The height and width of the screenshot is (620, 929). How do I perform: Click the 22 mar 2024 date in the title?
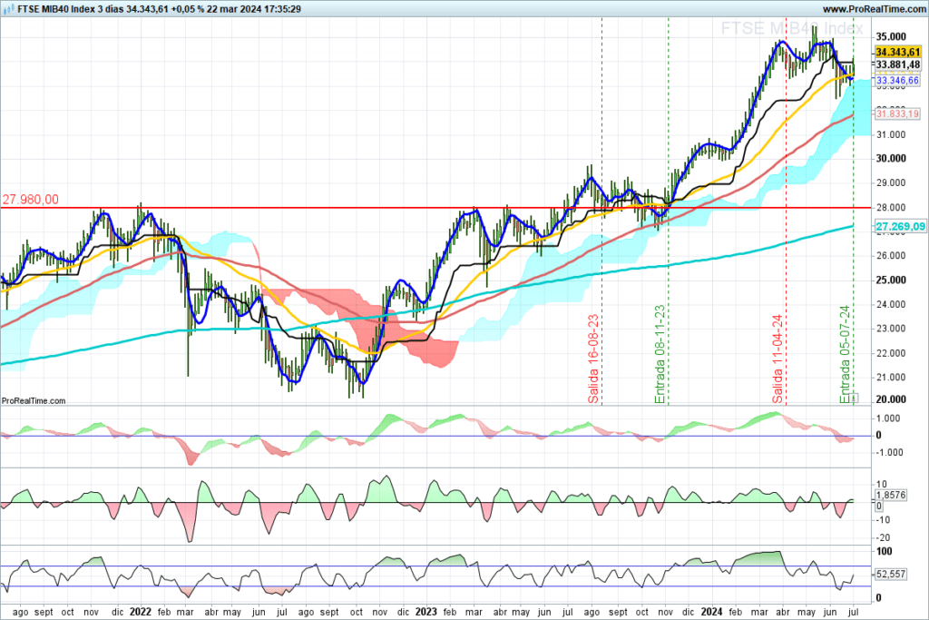[x=233, y=9]
